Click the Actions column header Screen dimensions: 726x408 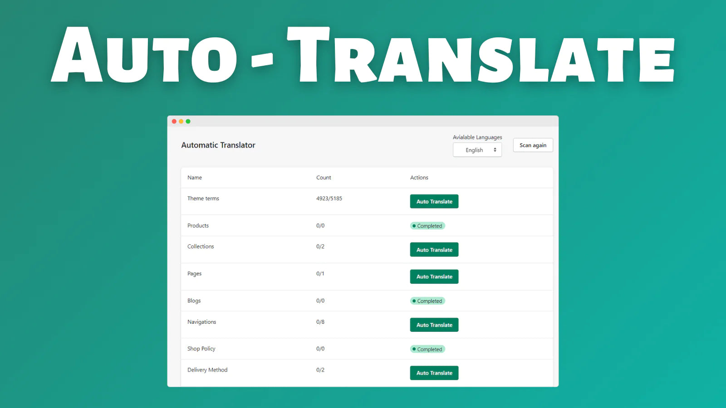click(x=419, y=177)
